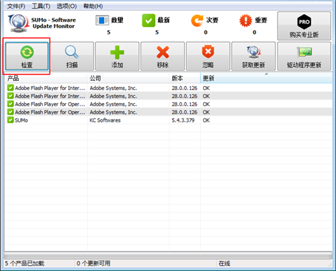The height and width of the screenshot is (271, 336).
Task: Start a 扫描 scan for software
Action: [72, 56]
